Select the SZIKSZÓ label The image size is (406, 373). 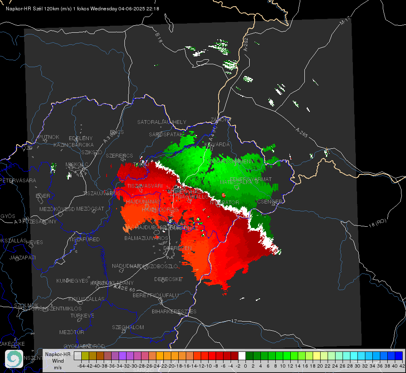(92, 152)
